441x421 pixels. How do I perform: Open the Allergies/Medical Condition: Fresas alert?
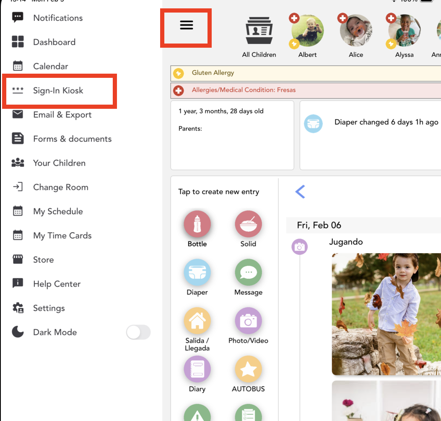tap(306, 90)
